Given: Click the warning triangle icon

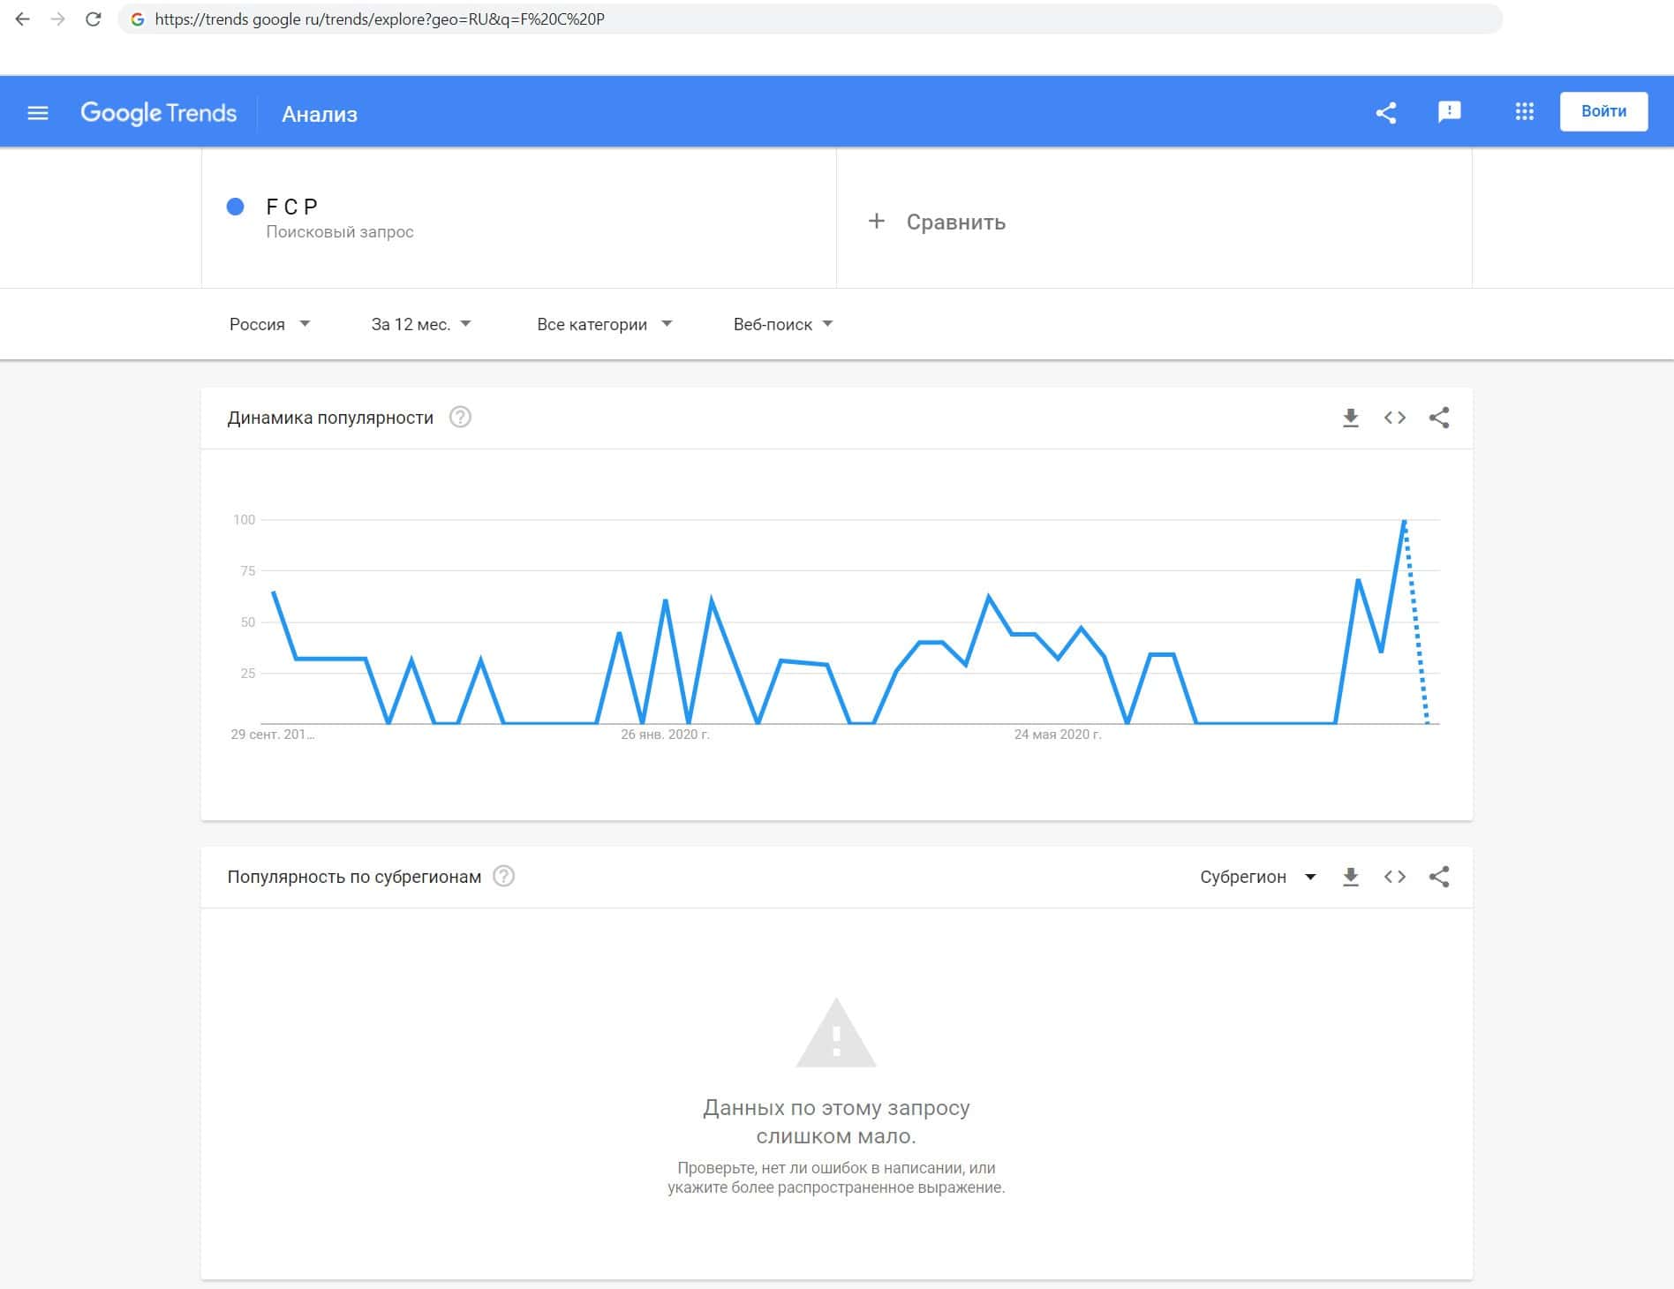Looking at the screenshot, I should tap(836, 1033).
